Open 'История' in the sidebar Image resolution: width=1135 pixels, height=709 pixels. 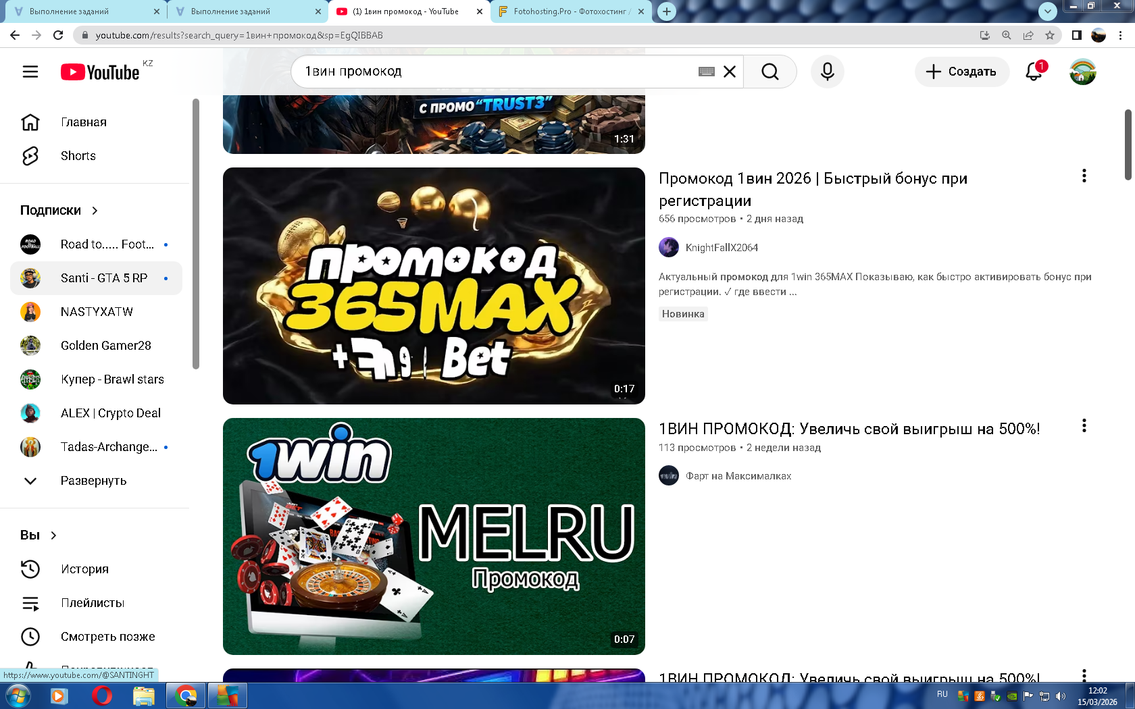[96, 569]
